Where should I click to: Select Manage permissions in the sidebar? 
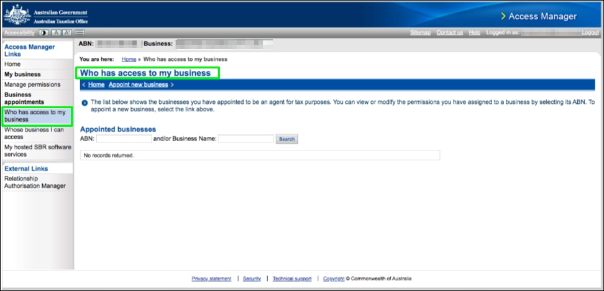pyautogui.click(x=32, y=85)
